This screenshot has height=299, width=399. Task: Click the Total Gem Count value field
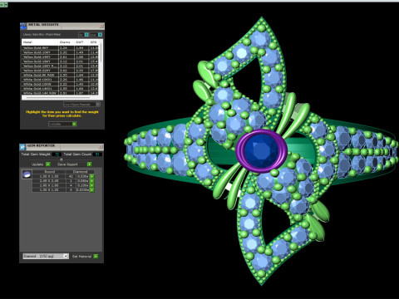click(97, 154)
